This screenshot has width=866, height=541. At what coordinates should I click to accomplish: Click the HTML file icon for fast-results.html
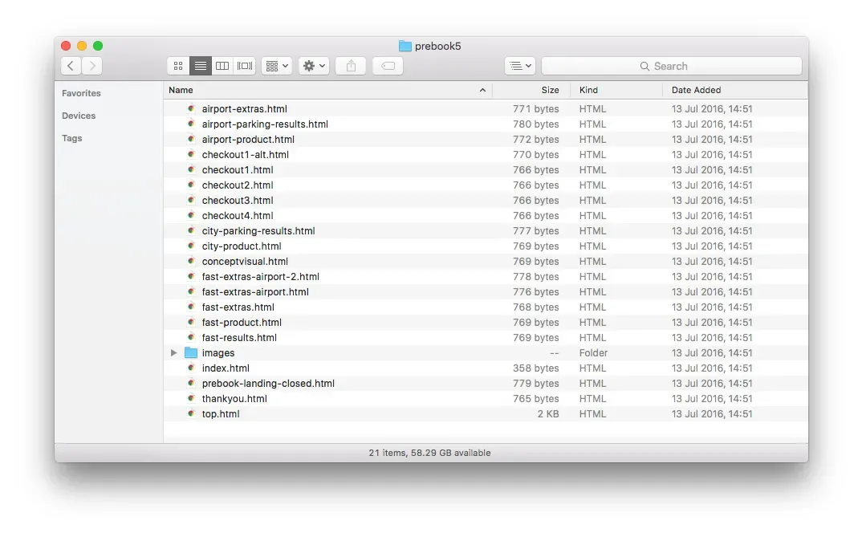pos(191,337)
